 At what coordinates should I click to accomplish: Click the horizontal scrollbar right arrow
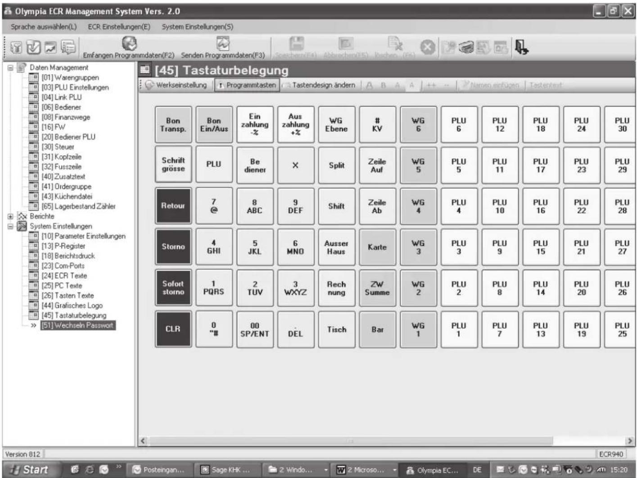tap(630, 441)
